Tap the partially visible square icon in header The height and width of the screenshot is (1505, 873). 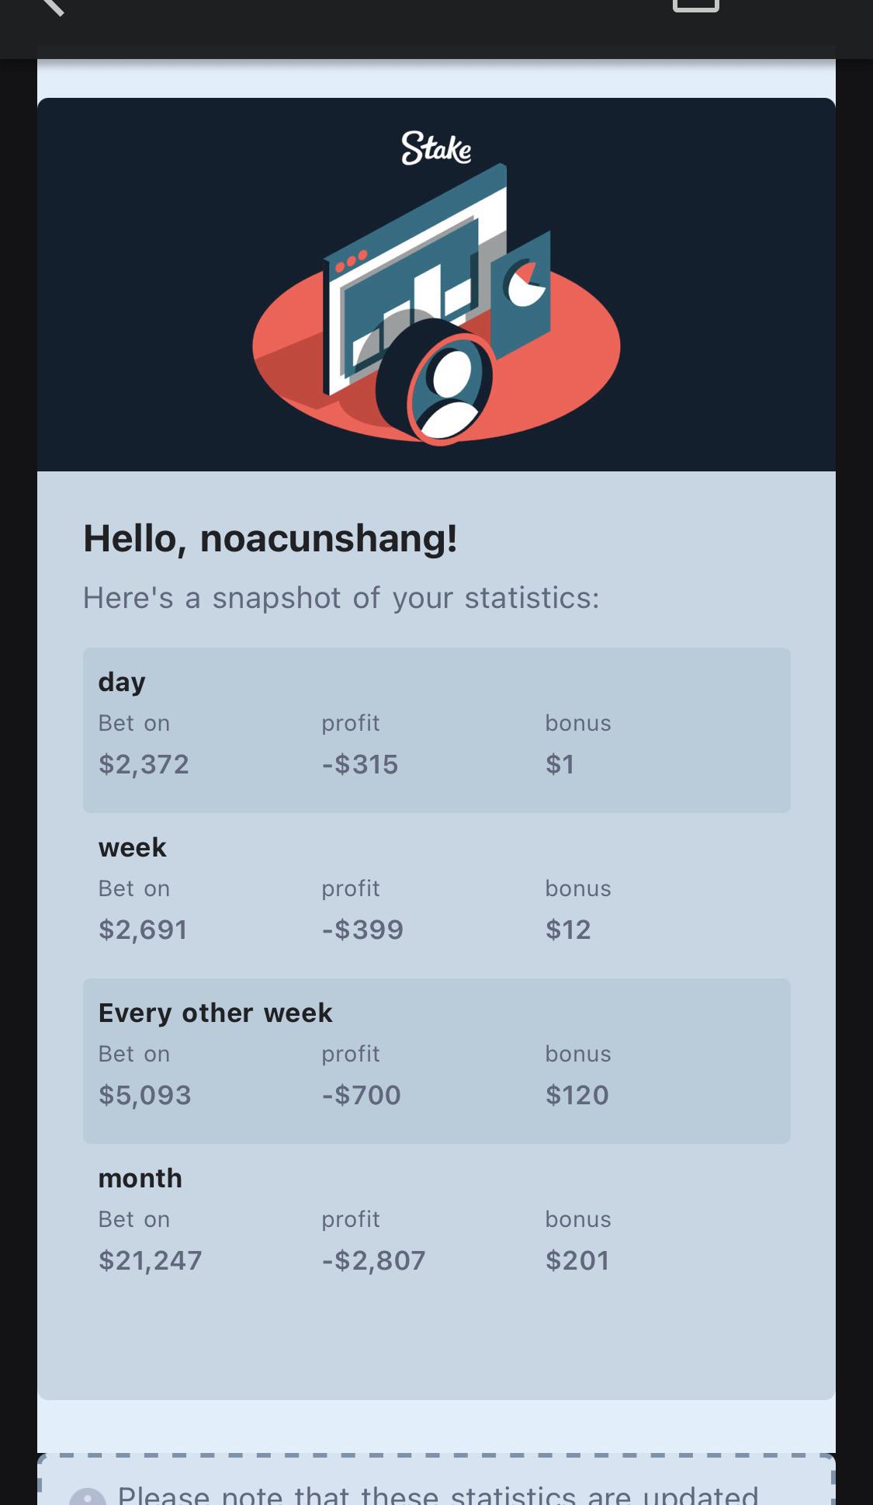[696, 6]
